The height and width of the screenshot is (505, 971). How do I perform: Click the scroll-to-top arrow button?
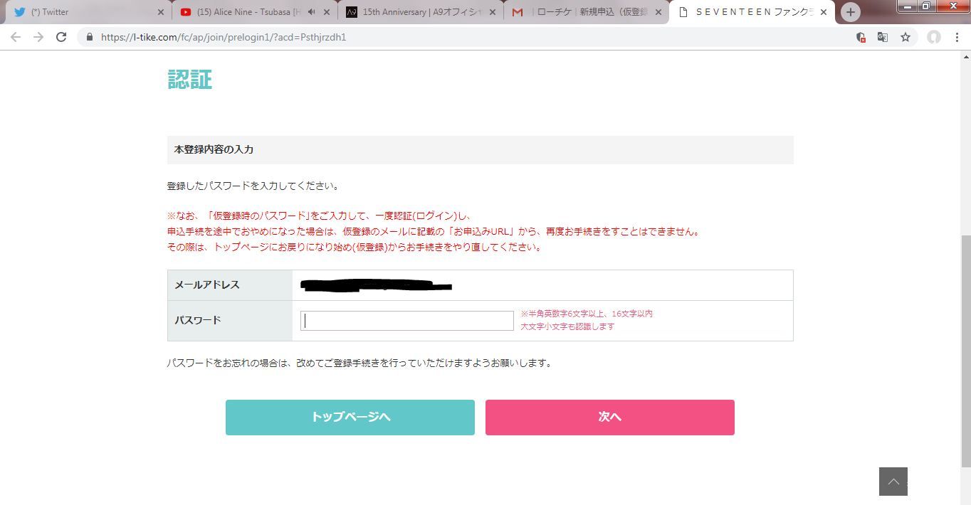coord(893,482)
